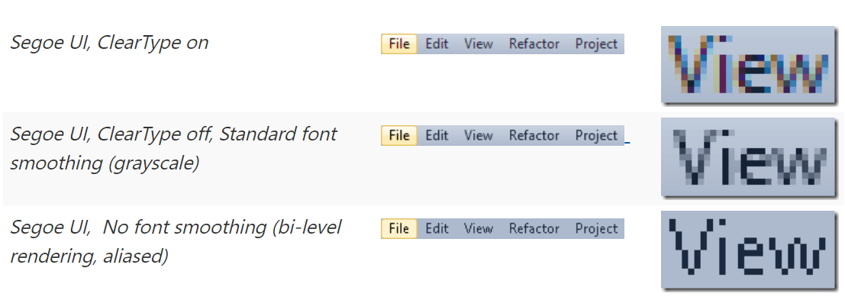Screen dimensions: 845x297
Task: Open View menu in ClearType-on menu bar
Action: (479, 44)
